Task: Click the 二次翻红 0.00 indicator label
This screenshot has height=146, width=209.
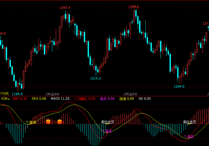Action: pos(85,99)
